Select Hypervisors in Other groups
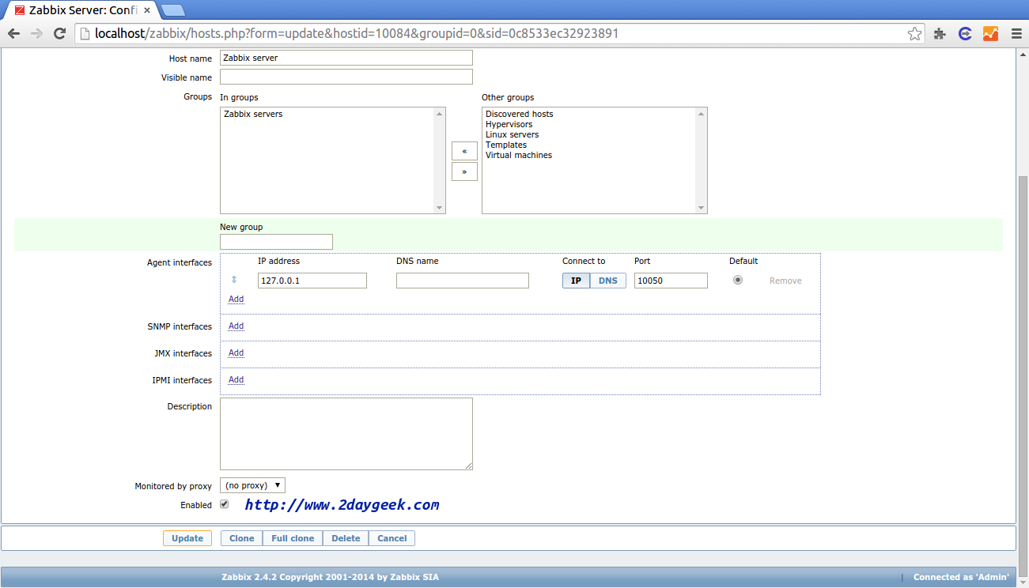This screenshot has width=1029, height=588. coord(509,124)
